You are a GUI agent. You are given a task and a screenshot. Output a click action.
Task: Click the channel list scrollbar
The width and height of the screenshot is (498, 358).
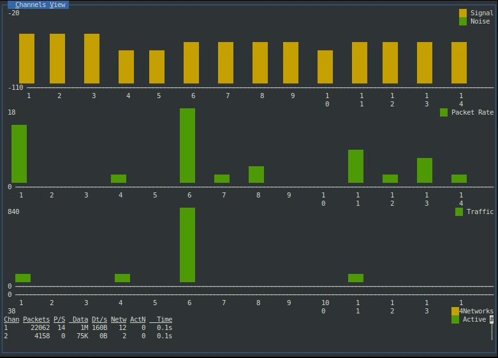point(492,328)
